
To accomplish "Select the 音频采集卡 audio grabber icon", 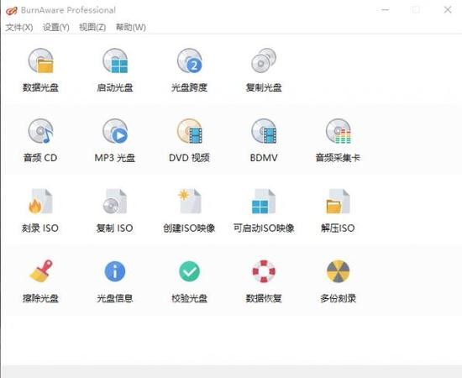I will [x=339, y=131].
